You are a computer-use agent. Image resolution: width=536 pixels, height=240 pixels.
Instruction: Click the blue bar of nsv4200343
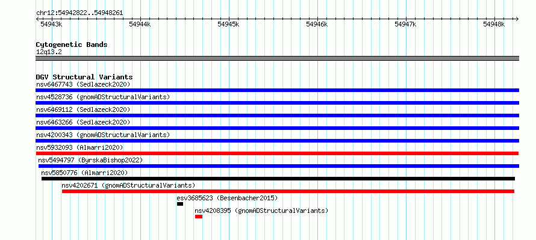click(277, 141)
